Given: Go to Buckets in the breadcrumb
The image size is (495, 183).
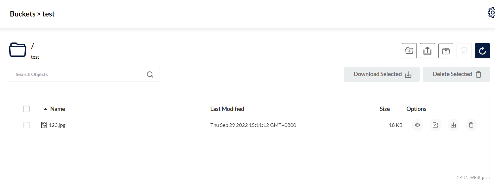Looking at the screenshot, I should (x=23, y=14).
